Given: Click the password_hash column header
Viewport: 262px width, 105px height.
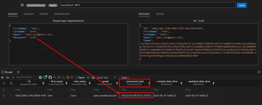Looking at the screenshot, I should 135,83.
